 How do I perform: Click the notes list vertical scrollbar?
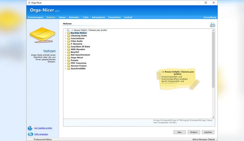tap(213, 58)
